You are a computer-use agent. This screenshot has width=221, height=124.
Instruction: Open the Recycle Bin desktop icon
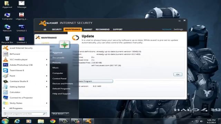tap(7, 40)
